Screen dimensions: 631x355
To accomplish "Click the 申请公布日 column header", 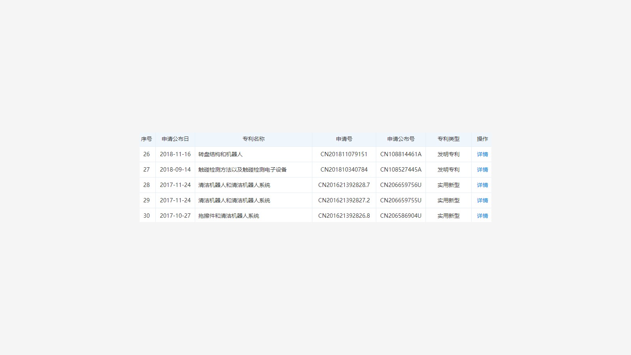I will click(x=175, y=139).
